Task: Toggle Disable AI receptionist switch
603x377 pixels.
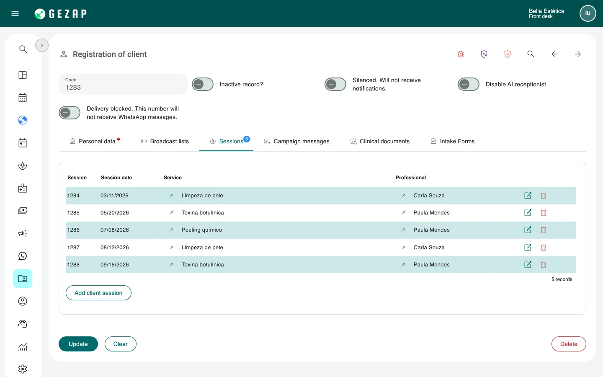Action: click(469, 84)
